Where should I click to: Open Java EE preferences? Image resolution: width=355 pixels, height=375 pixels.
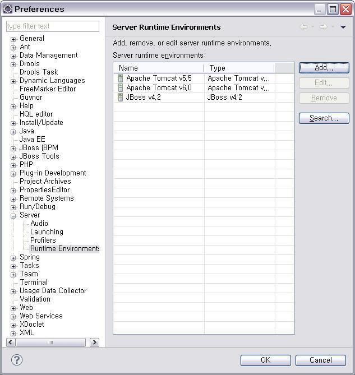point(33,139)
